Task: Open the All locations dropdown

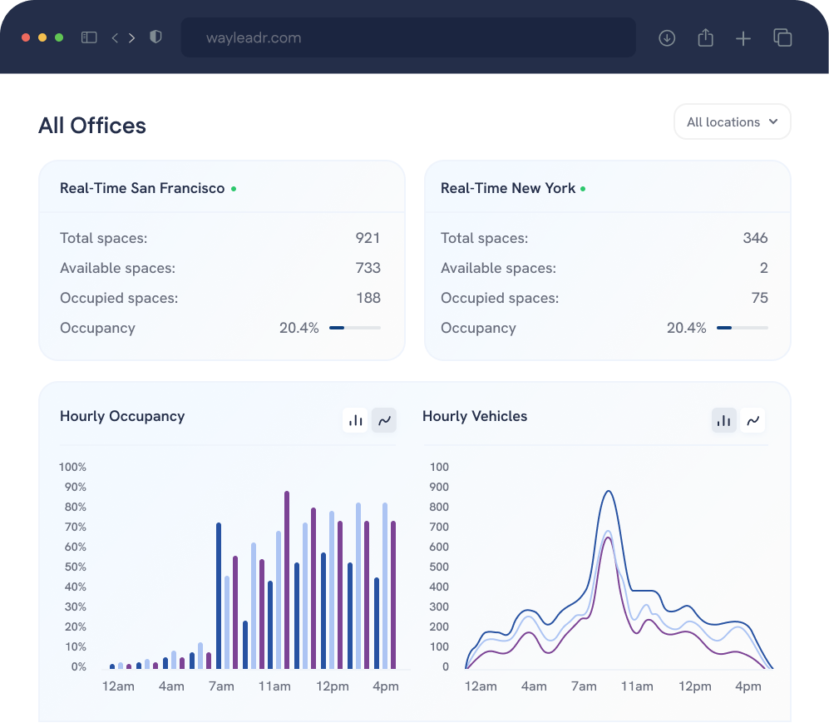Action: (x=732, y=121)
